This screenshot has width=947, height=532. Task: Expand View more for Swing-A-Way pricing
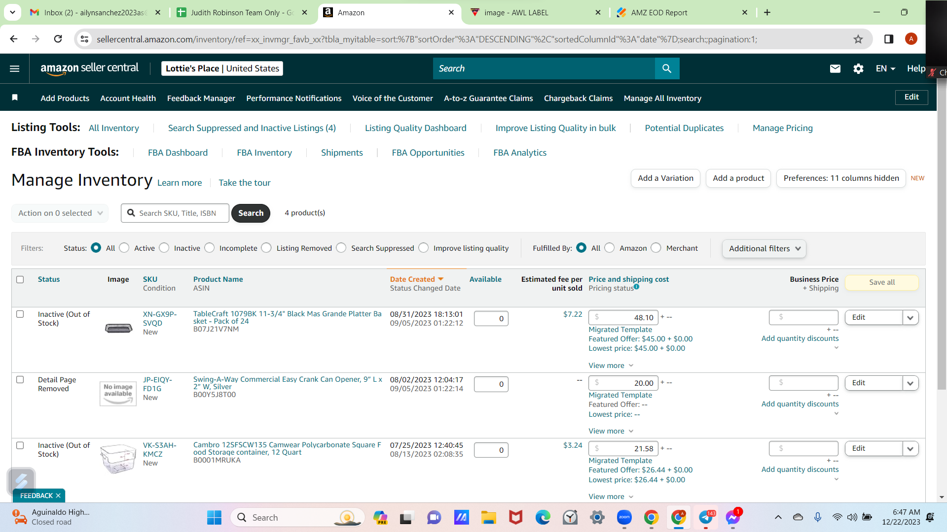coord(611,431)
